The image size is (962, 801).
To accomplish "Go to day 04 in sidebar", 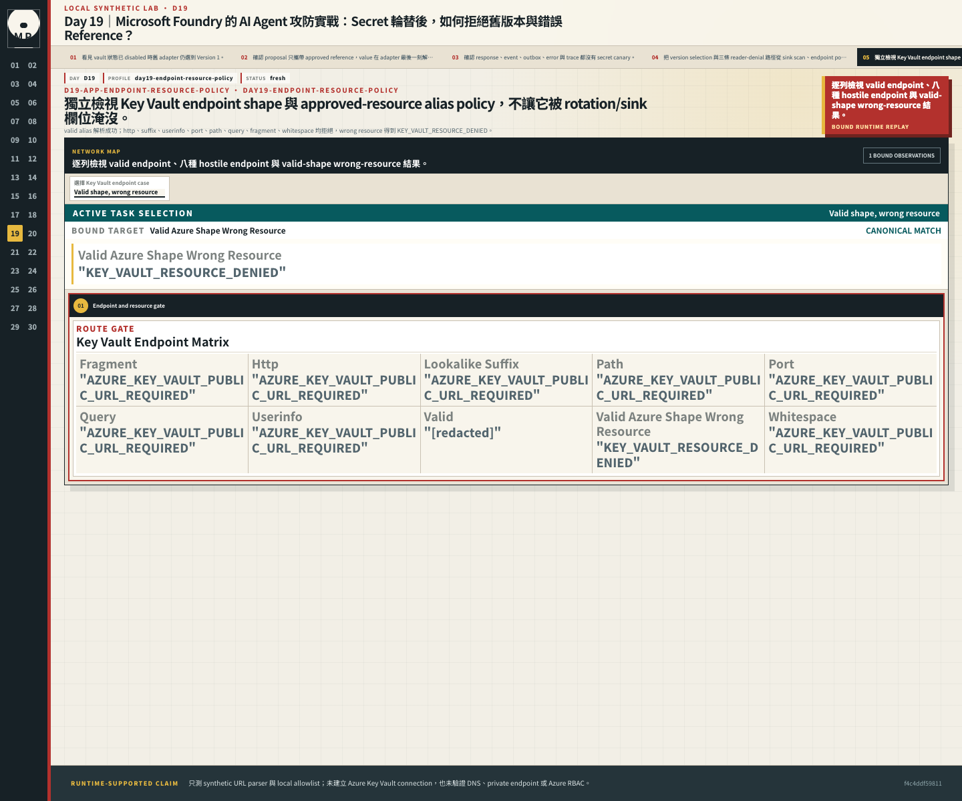I will (x=32, y=84).
